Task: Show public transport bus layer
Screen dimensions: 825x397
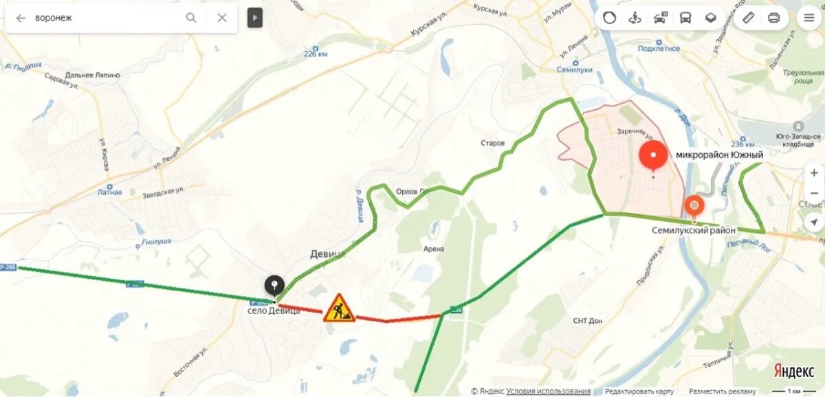Action: click(x=685, y=18)
